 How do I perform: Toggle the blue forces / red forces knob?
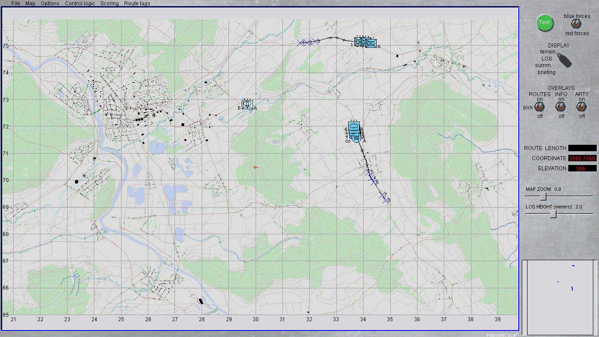[x=575, y=23]
